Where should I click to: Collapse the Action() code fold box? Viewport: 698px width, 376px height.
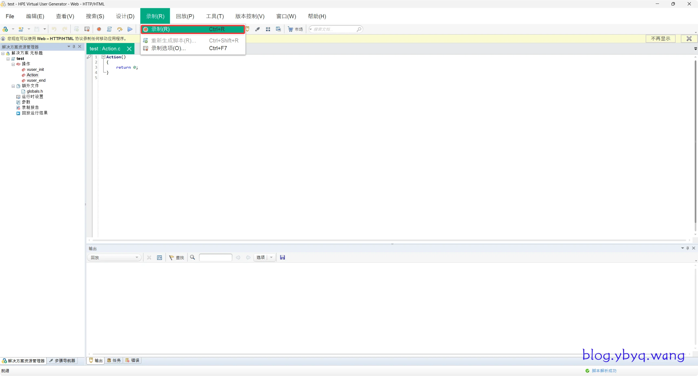click(103, 57)
